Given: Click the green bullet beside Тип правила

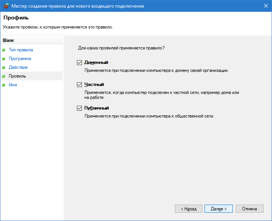Looking at the screenshot, I should [x=4, y=50].
